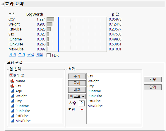Select the Weight source row in summary

14,24
